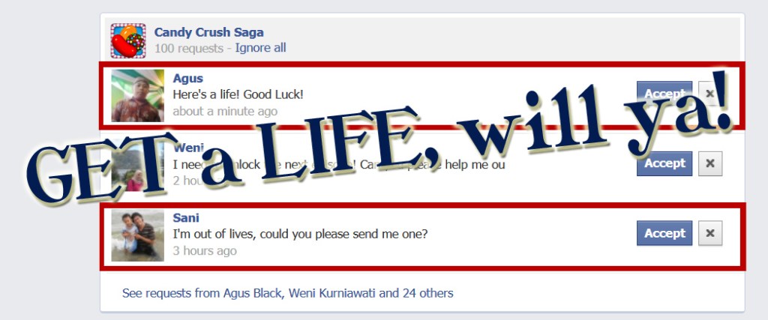Open the Candy Crush Saga app icon

(128, 40)
